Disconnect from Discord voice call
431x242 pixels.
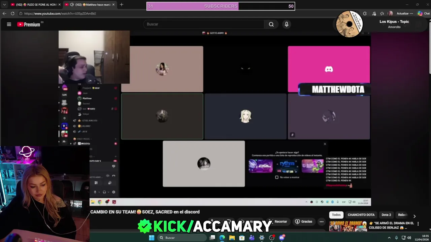click(x=113, y=175)
